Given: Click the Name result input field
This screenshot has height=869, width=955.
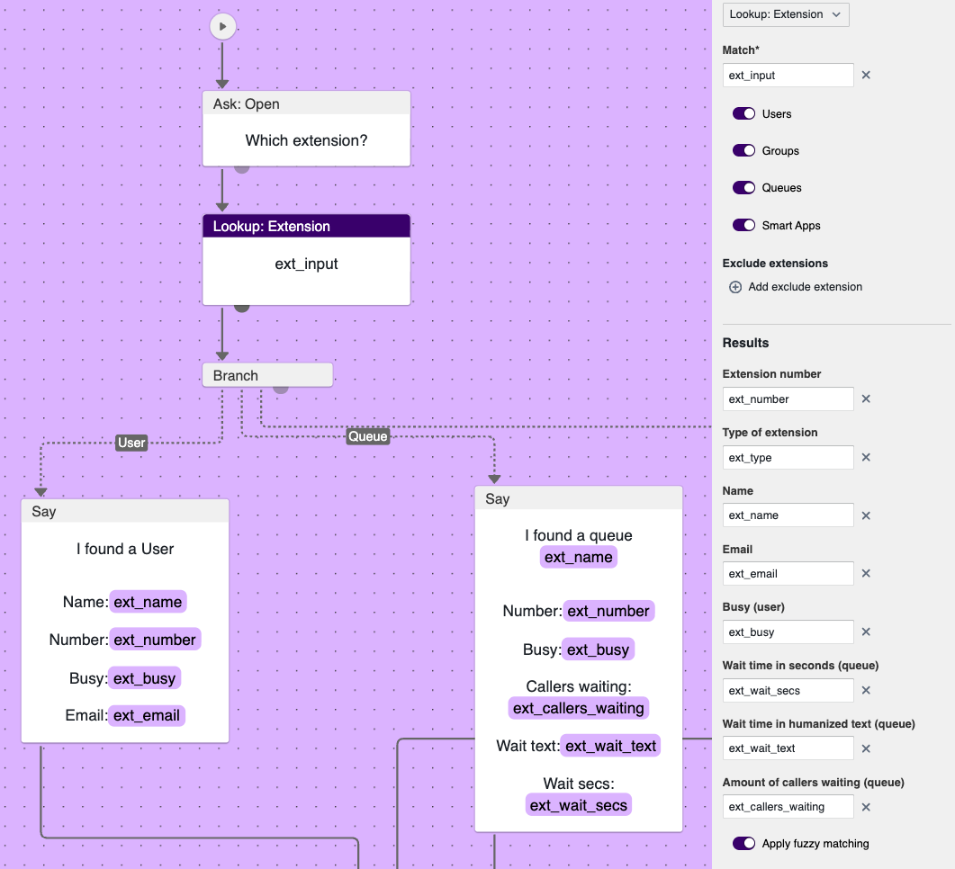Looking at the screenshot, I should pos(788,515).
